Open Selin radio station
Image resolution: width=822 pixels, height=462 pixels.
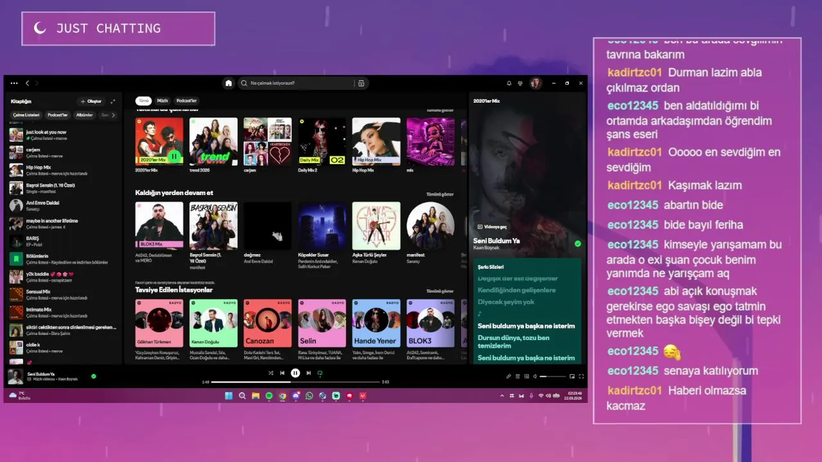(x=322, y=329)
